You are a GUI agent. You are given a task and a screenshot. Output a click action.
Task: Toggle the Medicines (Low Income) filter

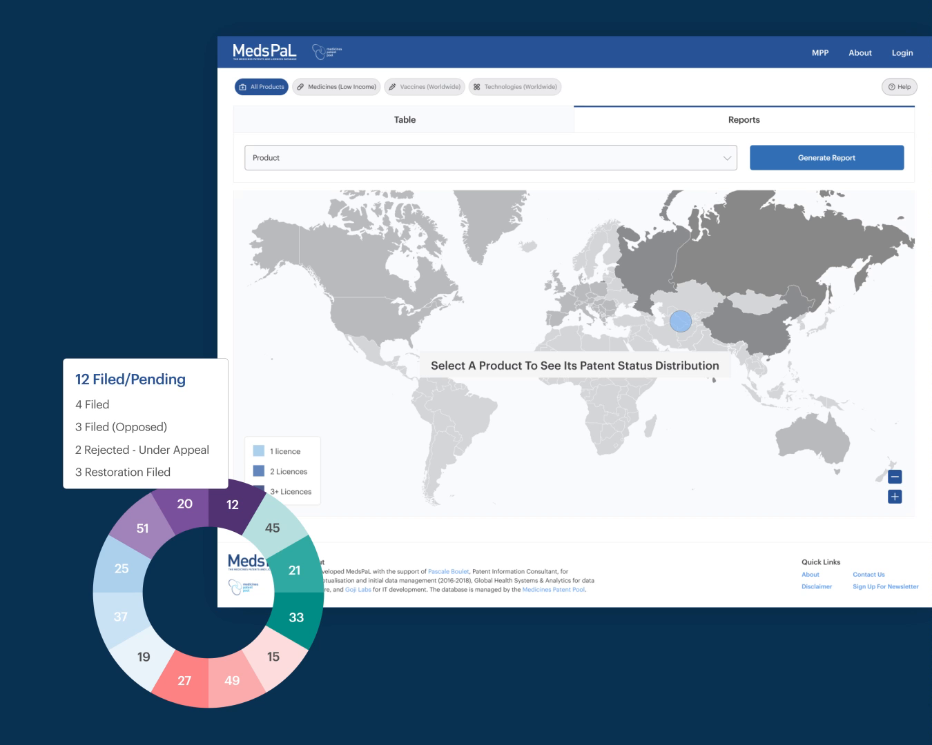pyautogui.click(x=336, y=87)
